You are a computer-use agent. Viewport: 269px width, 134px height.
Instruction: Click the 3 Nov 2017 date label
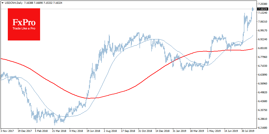click(x=8, y=131)
